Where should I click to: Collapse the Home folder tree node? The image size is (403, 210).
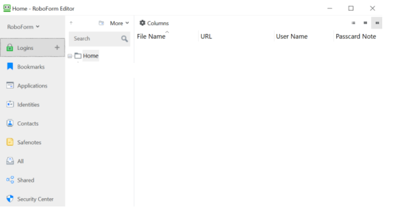click(x=70, y=56)
